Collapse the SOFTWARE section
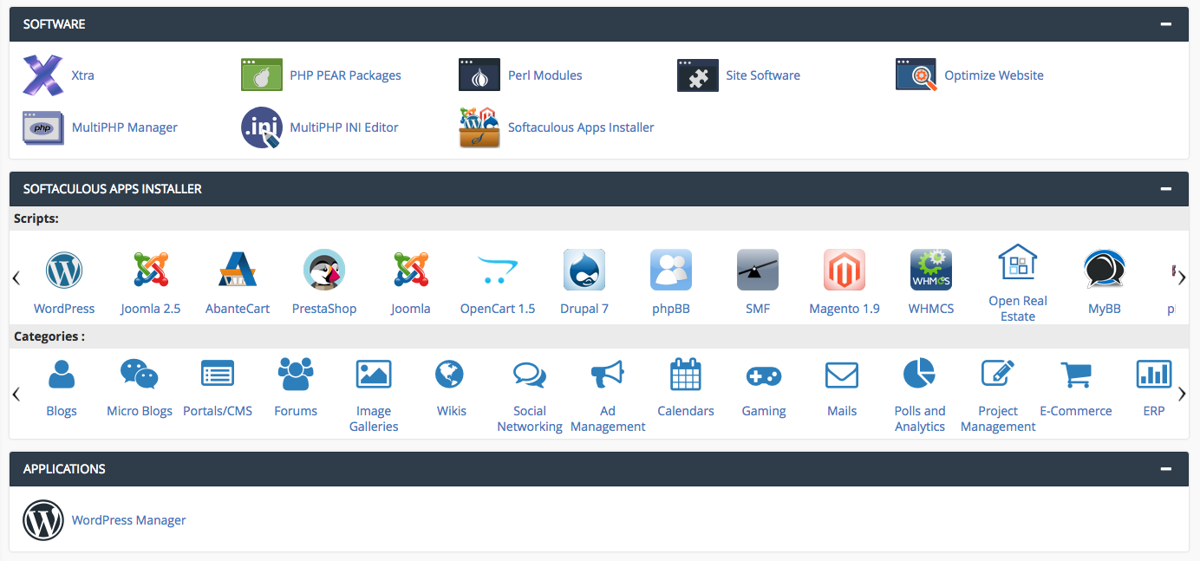Viewport: 1200px width, 561px height. pyautogui.click(x=1166, y=24)
